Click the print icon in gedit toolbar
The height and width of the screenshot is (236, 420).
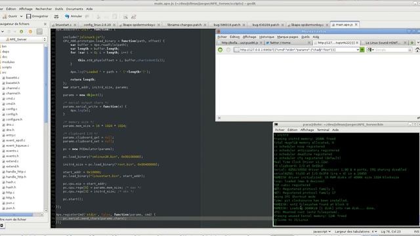coord(56,16)
